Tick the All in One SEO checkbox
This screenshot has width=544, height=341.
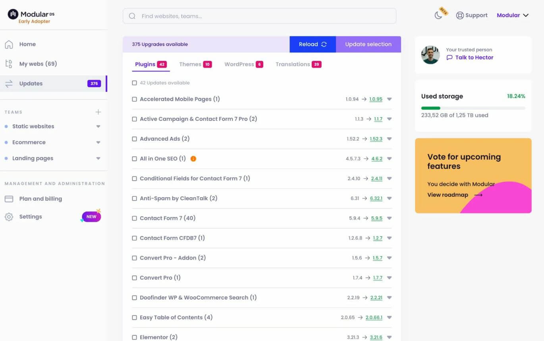click(134, 159)
